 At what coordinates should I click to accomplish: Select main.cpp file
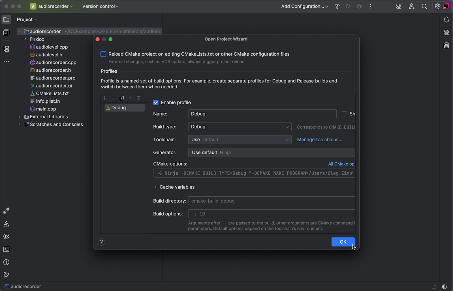(x=46, y=109)
